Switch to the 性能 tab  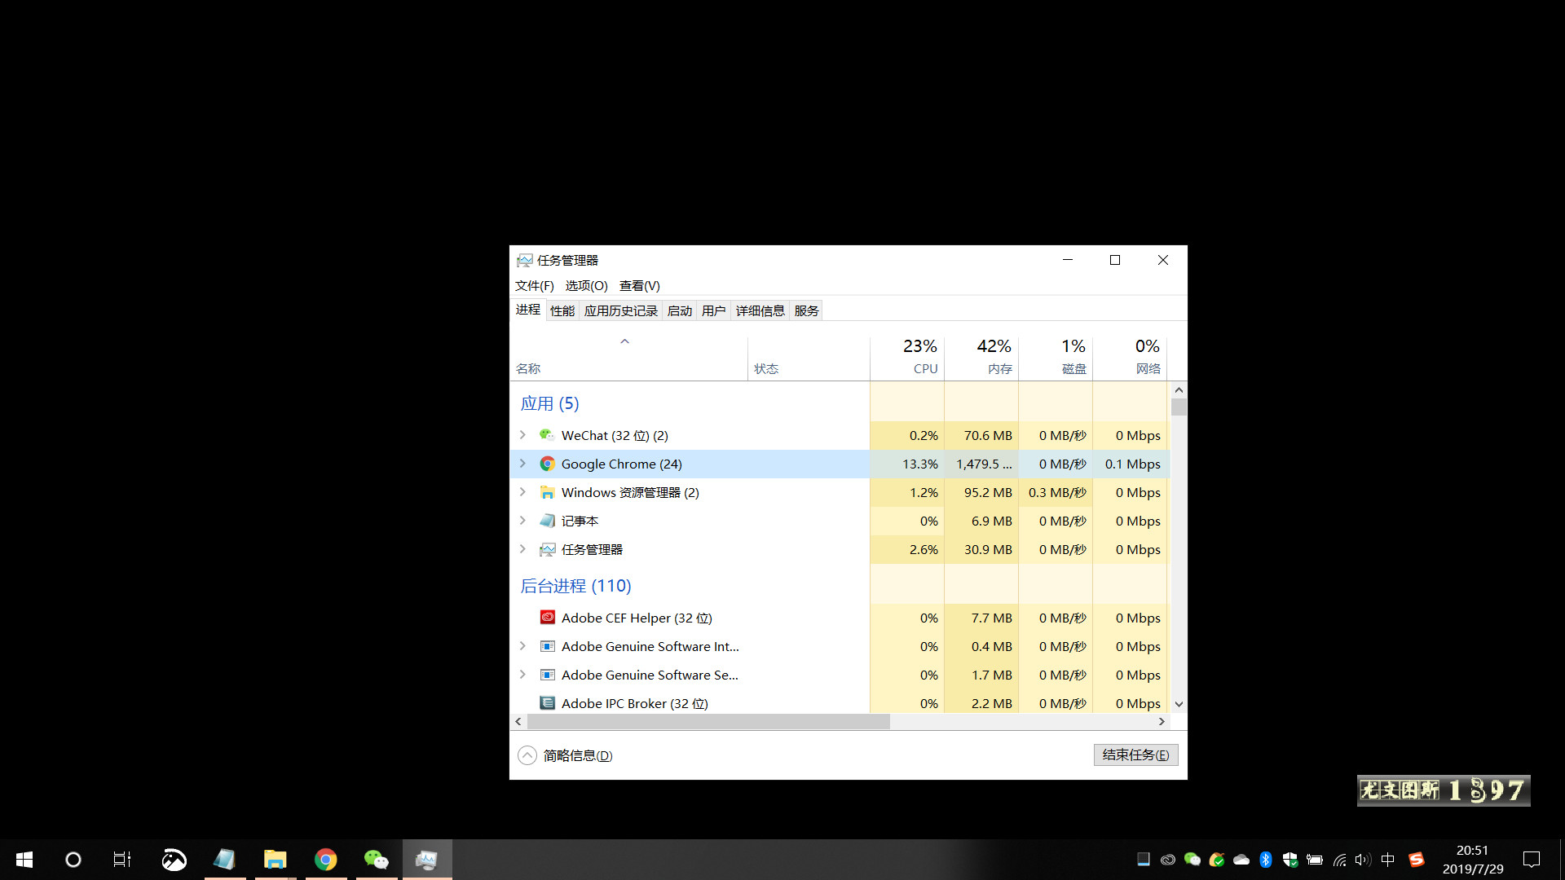pos(562,311)
